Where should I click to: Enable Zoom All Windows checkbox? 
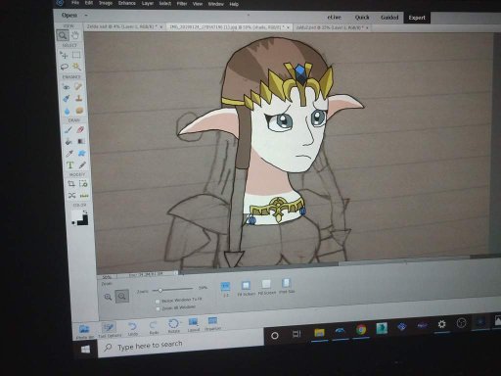click(159, 308)
